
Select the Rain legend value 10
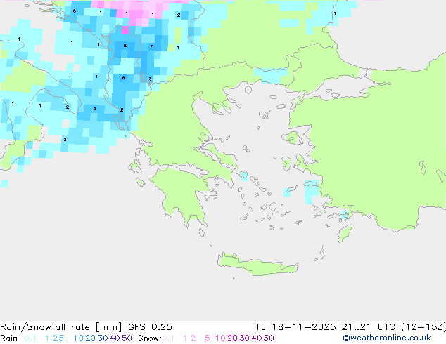tap(78, 338)
